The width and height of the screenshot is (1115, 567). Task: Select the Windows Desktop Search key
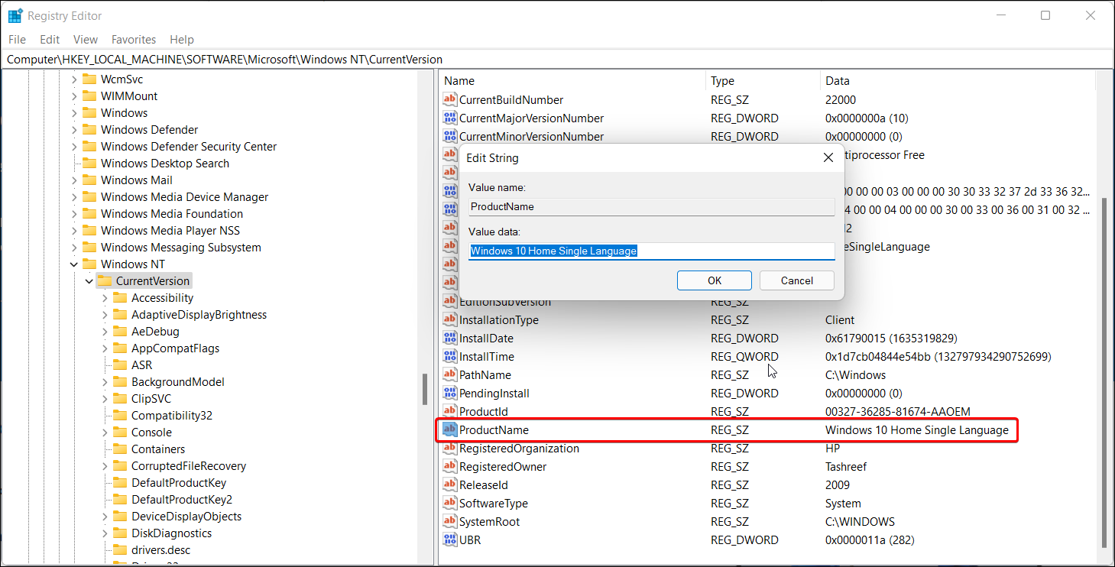[x=165, y=164]
